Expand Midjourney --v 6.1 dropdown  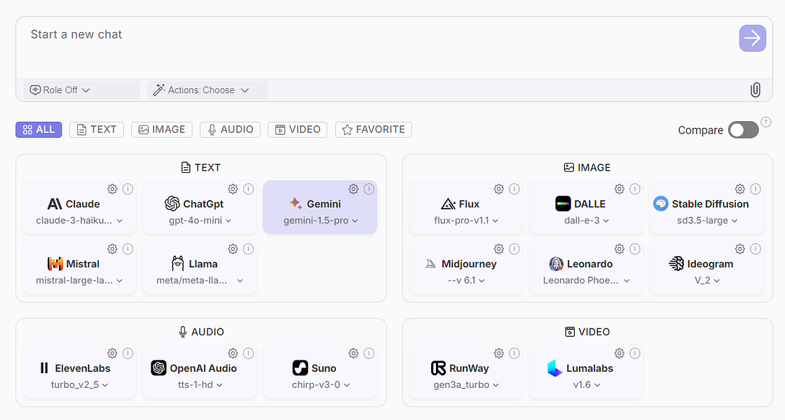click(x=466, y=281)
